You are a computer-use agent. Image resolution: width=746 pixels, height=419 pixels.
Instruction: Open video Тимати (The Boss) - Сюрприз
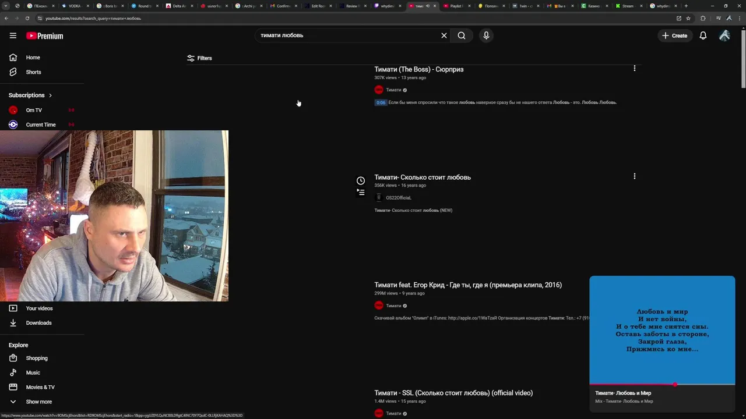pyautogui.click(x=418, y=69)
